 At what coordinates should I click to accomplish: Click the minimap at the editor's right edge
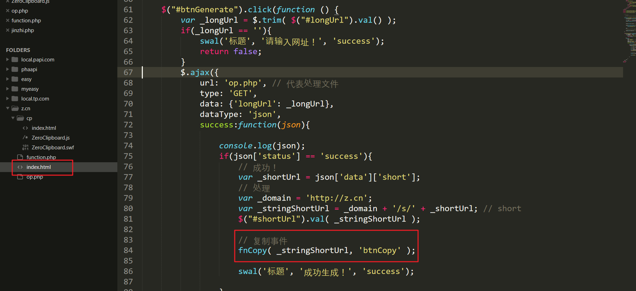point(629,31)
